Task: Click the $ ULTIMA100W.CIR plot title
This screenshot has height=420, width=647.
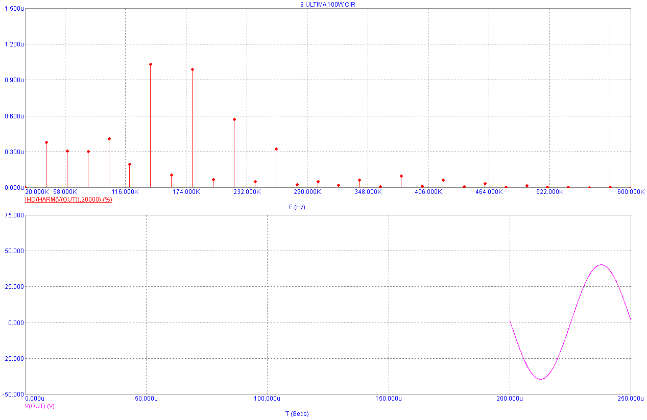Action: (327, 4)
